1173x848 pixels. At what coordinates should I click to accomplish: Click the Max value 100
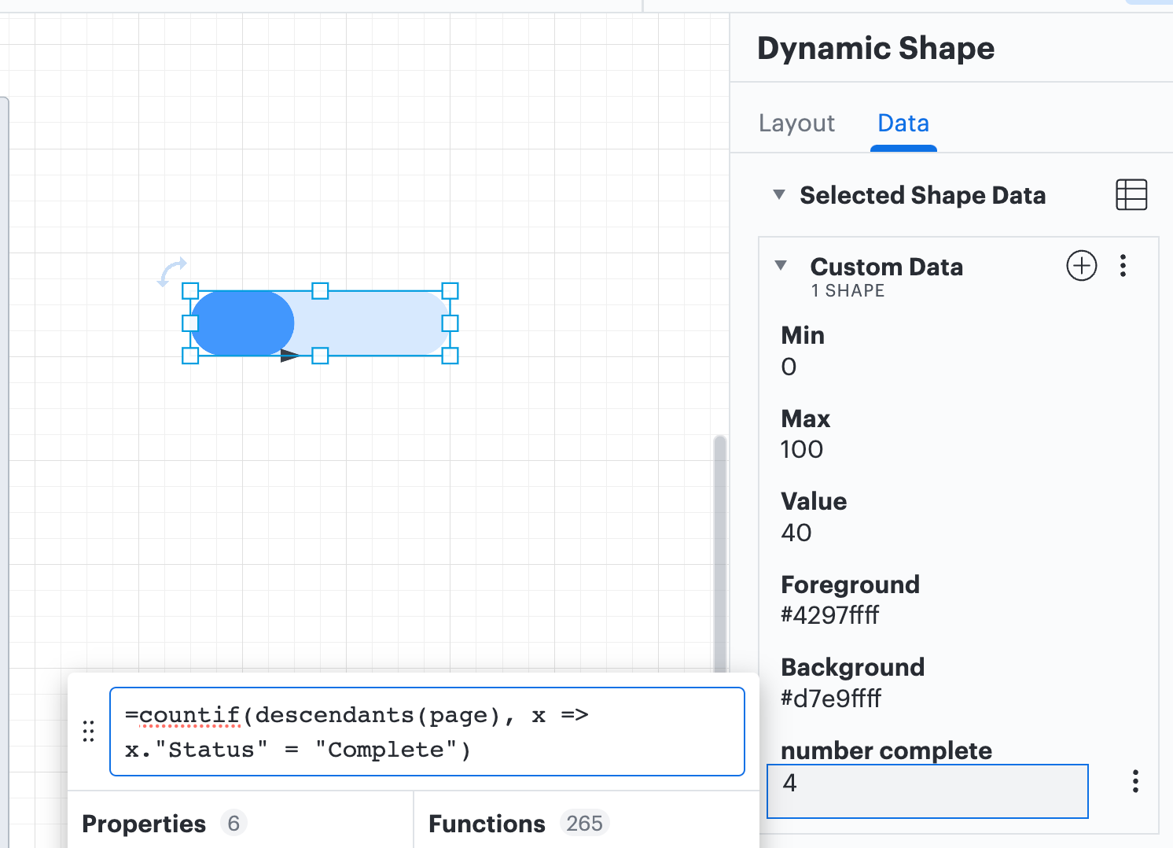pyautogui.click(x=802, y=449)
